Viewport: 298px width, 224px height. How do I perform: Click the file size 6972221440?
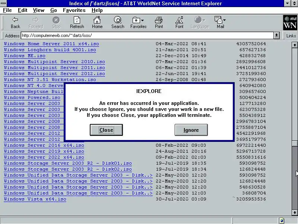[x=251, y=145]
